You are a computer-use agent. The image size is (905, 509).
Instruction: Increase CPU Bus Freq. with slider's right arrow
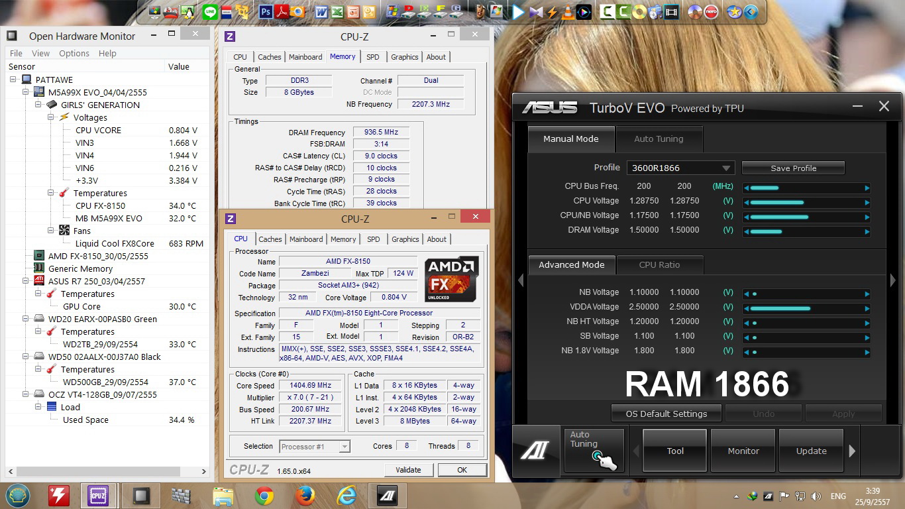(867, 188)
